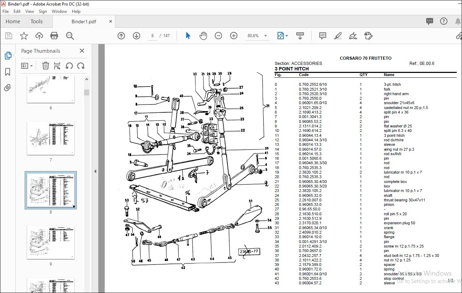Delete selected pages with trash icon
The width and height of the screenshot is (462, 293).
[x=46, y=66]
